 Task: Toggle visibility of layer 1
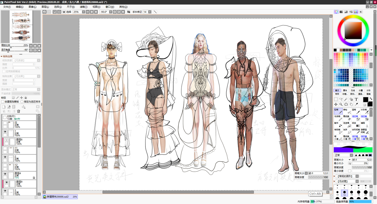(5, 132)
